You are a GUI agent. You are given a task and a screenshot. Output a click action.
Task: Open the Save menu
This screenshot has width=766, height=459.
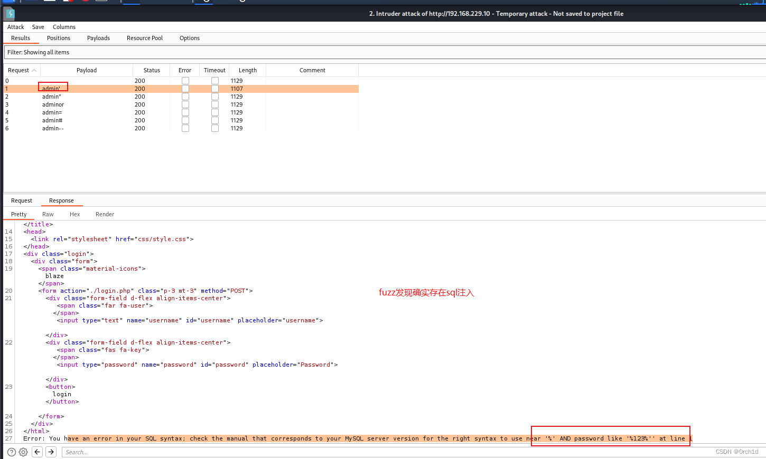tap(38, 27)
